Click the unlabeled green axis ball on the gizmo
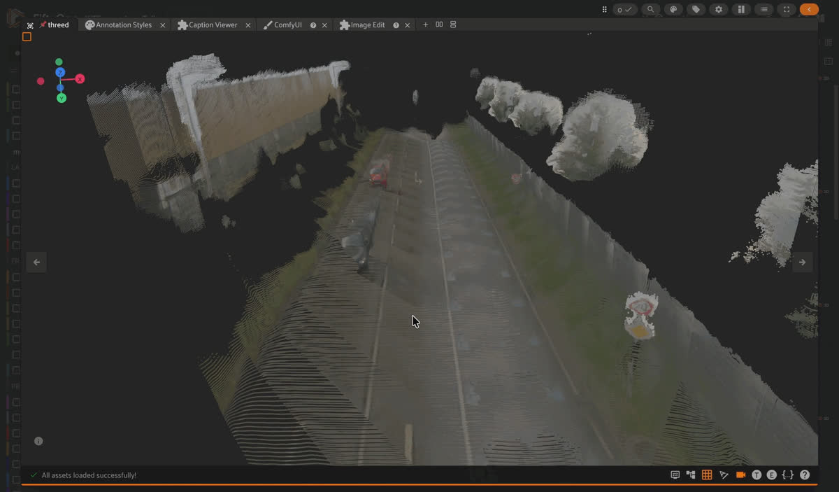The height and width of the screenshot is (492, 839). 59,62
